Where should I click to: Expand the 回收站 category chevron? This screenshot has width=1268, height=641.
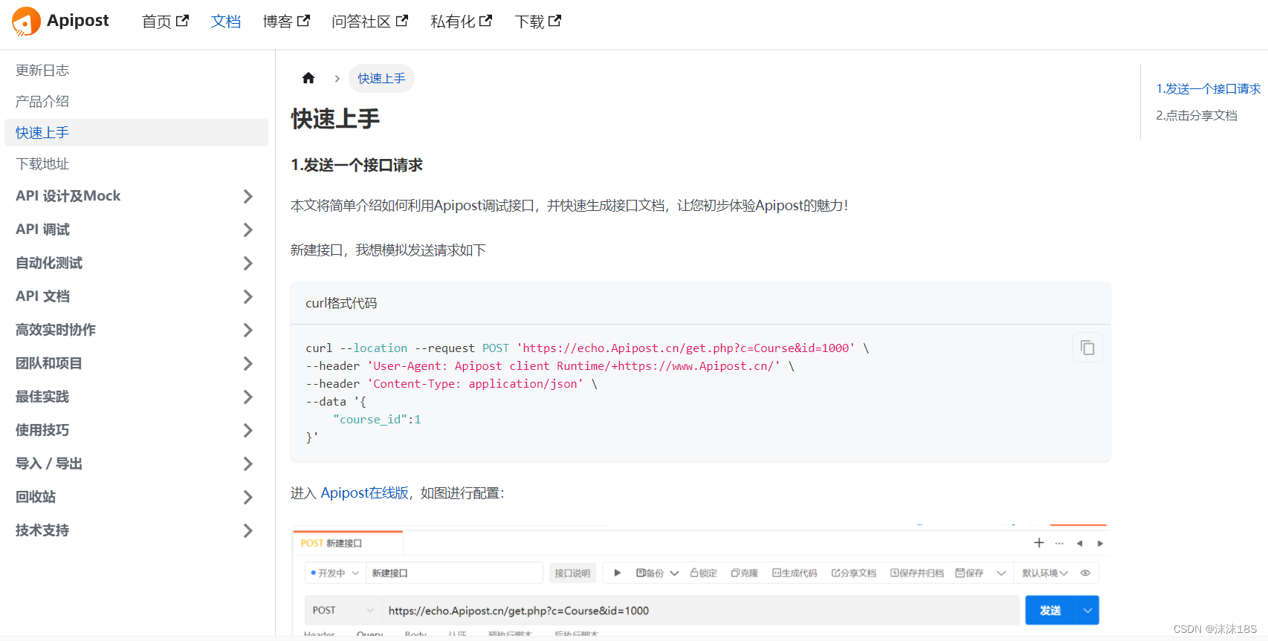coord(248,497)
